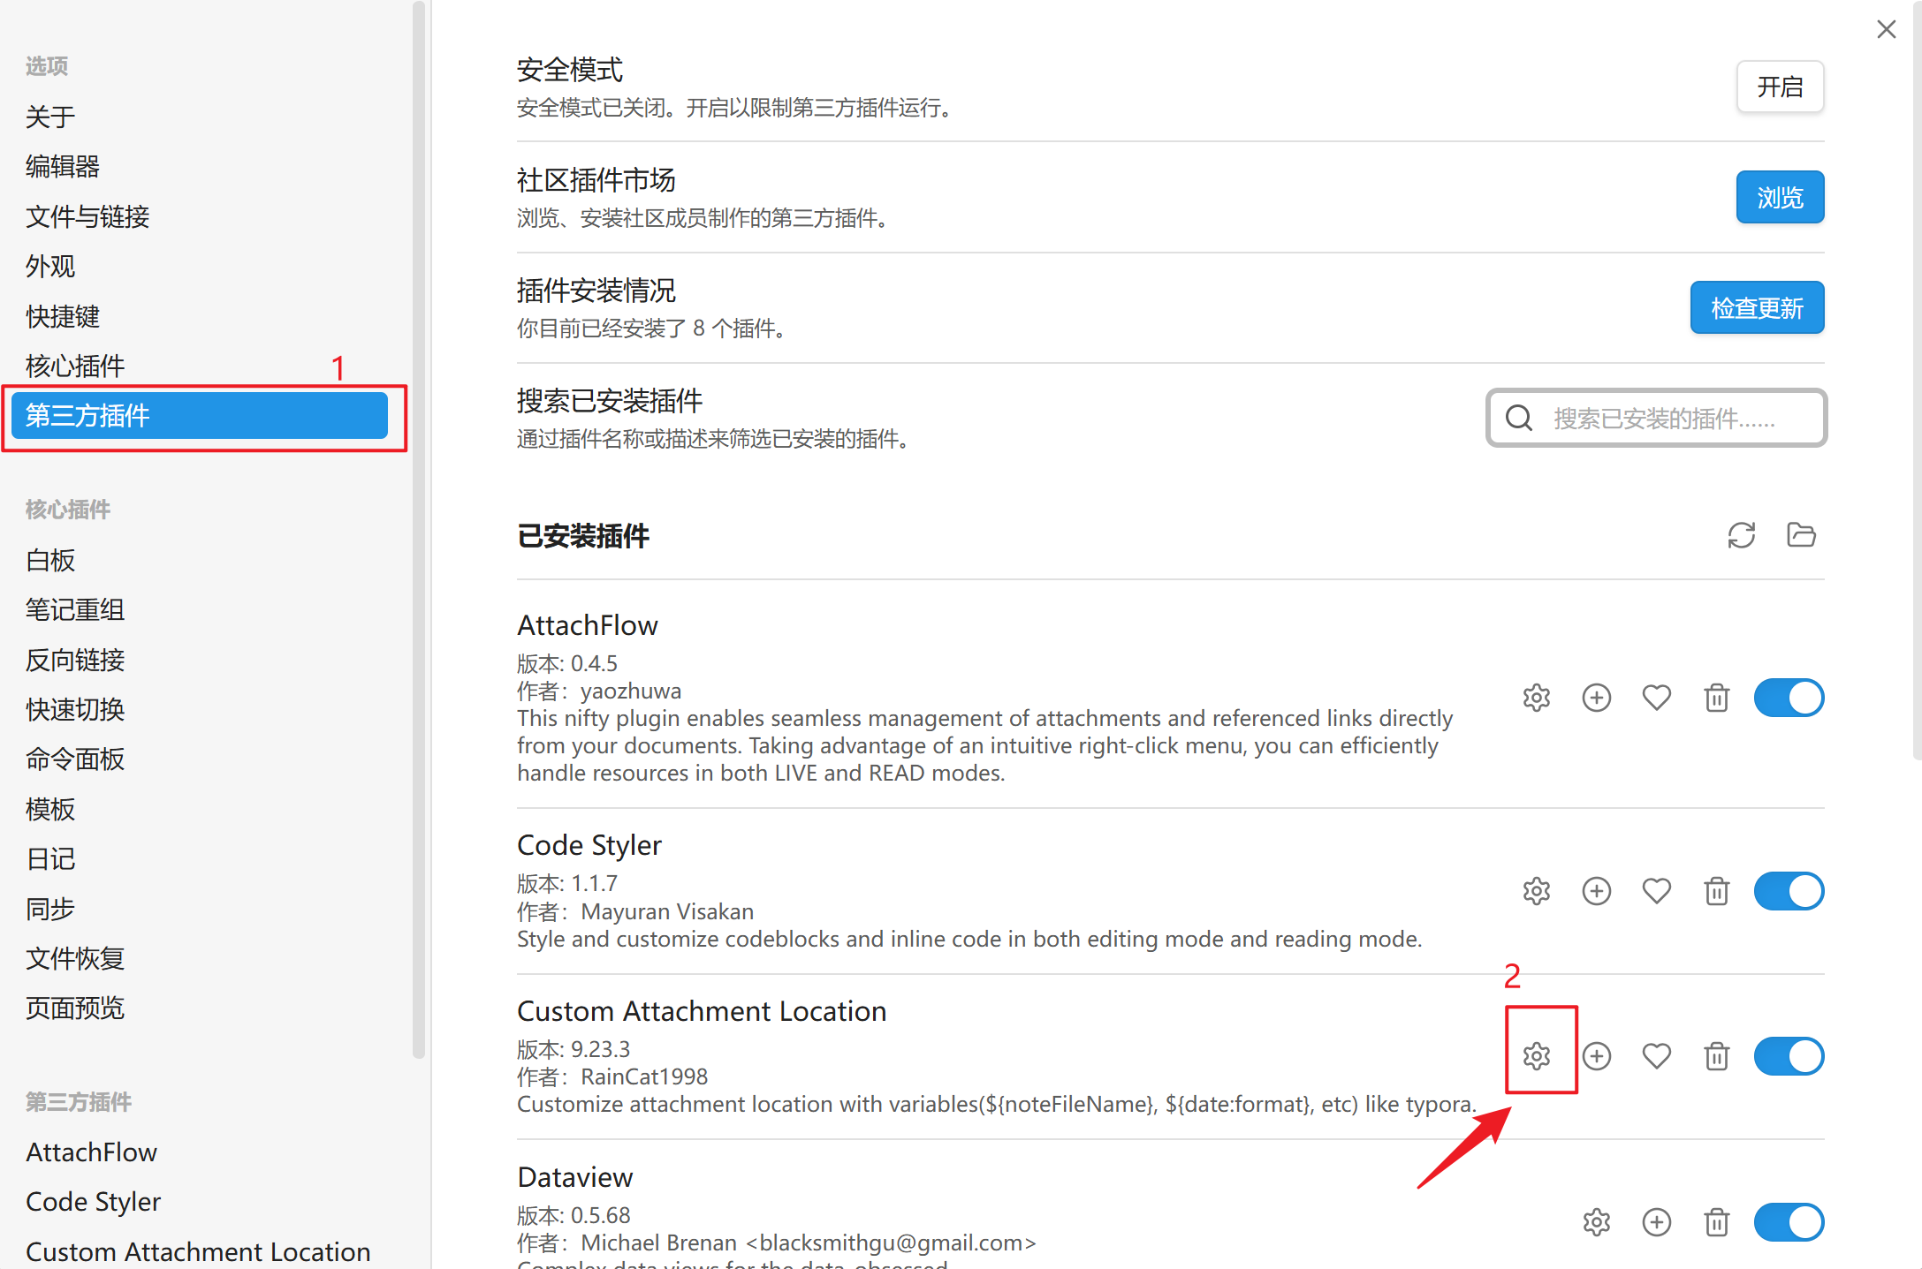Open Dataview settings gear icon
Viewport: 1922px width, 1269px height.
(x=1596, y=1222)
